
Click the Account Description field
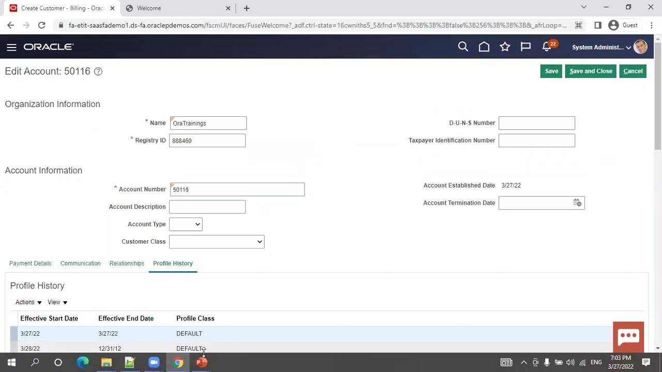coord(207,207)
